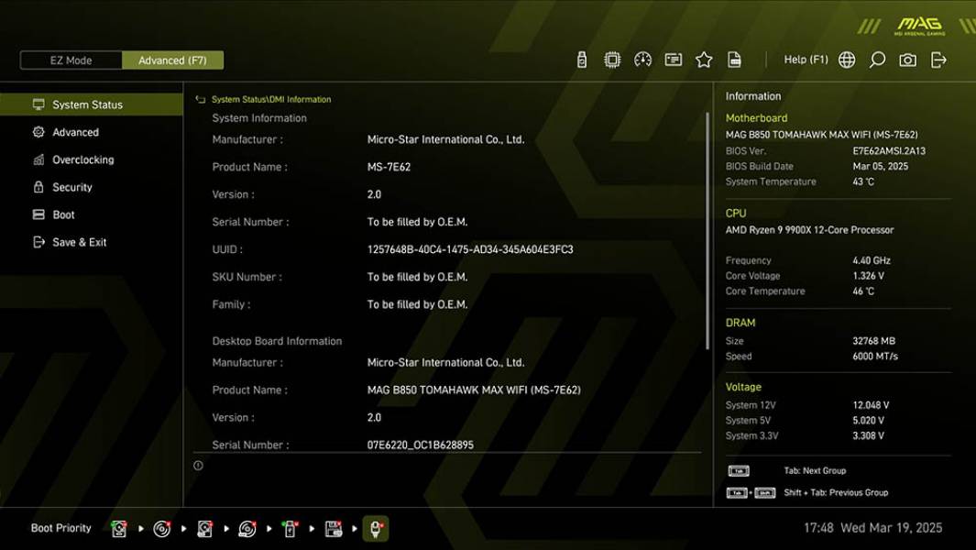This screenshot has height=550, width=976.
Task: Open the CPU specifications icon
Action: (x=612, y=60)
